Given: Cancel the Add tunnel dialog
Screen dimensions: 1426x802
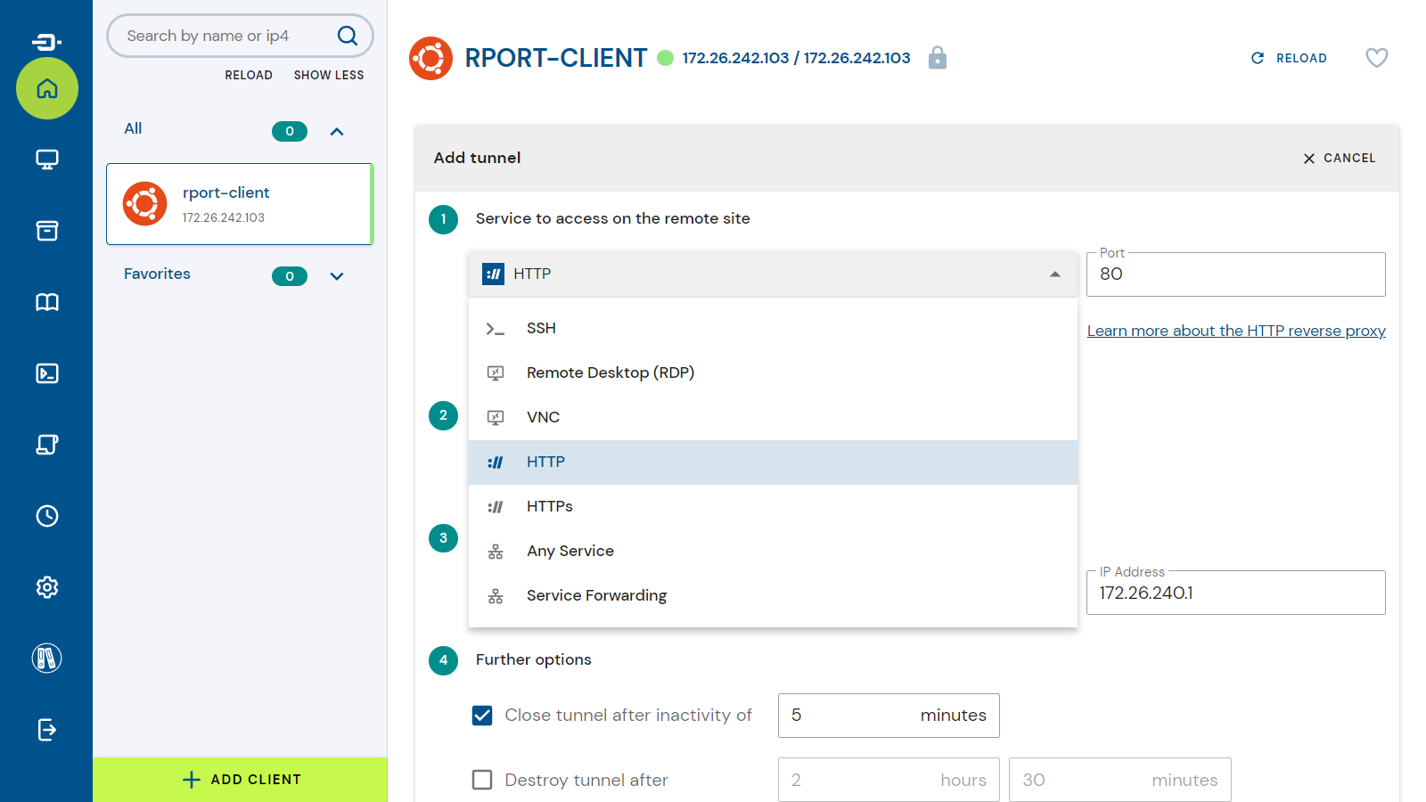Looking at the screenshot, I should coord(1339,158).
